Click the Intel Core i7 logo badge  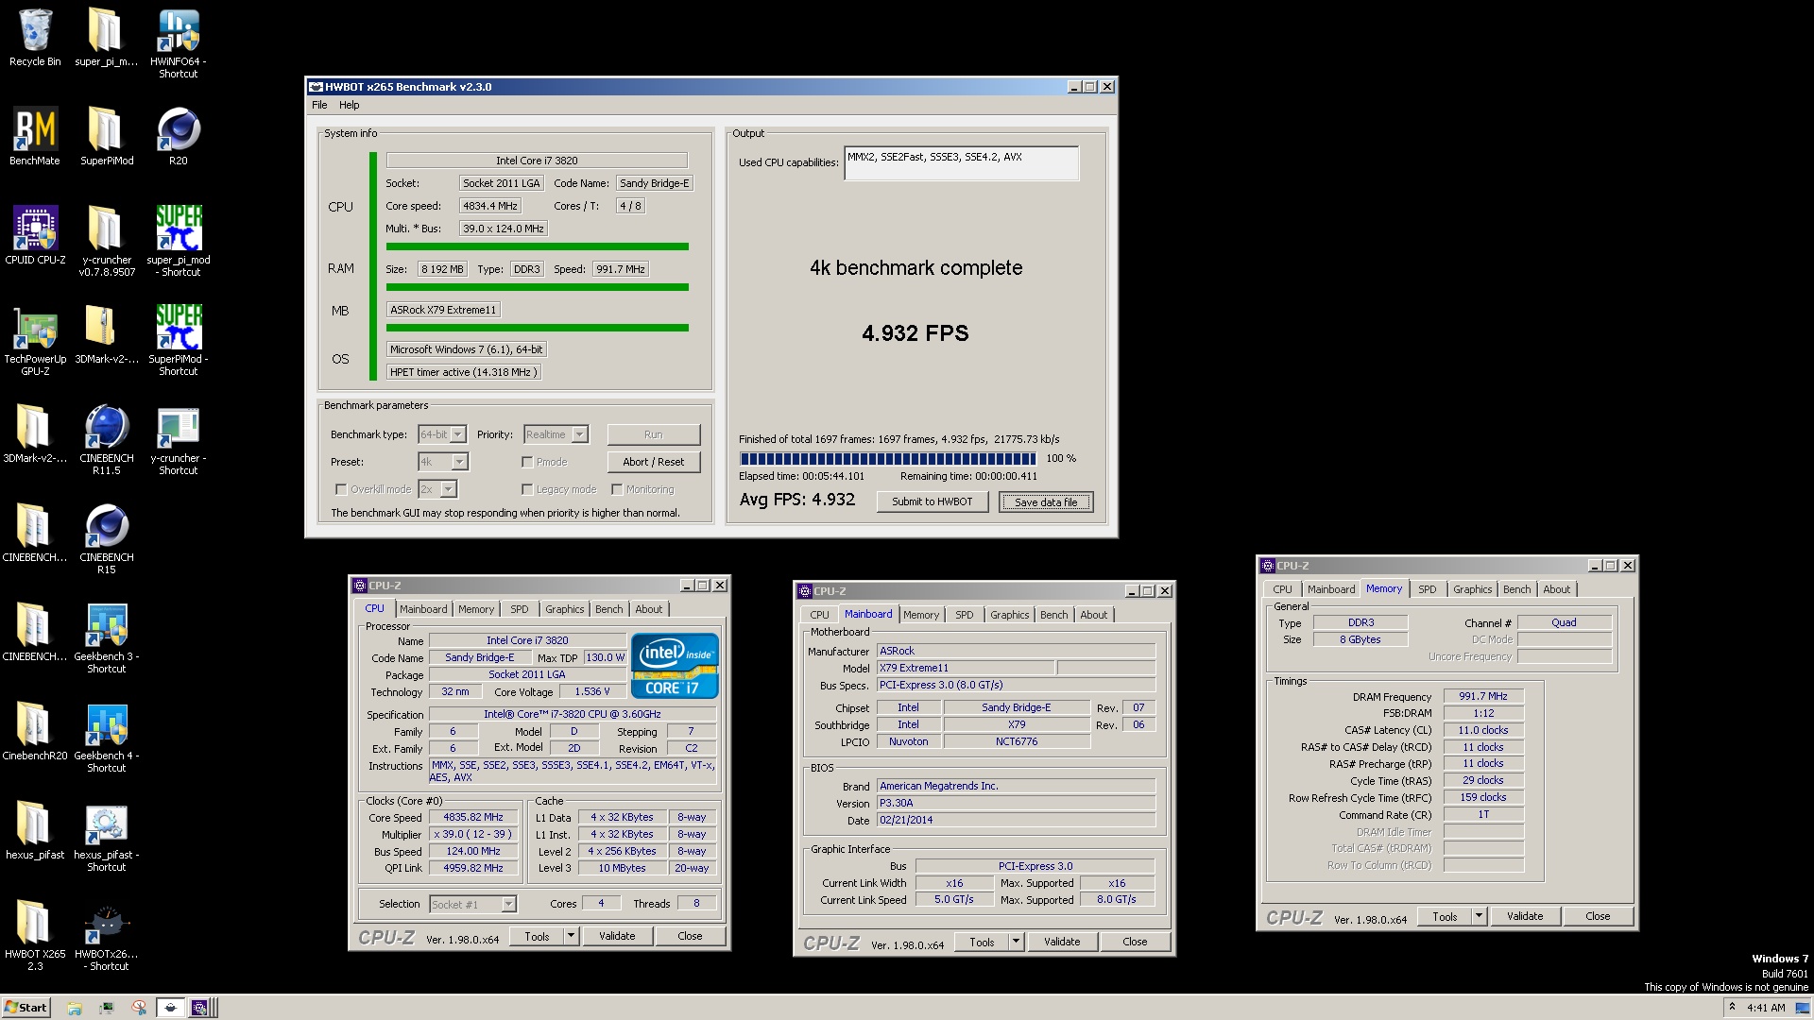click(675, 666)
